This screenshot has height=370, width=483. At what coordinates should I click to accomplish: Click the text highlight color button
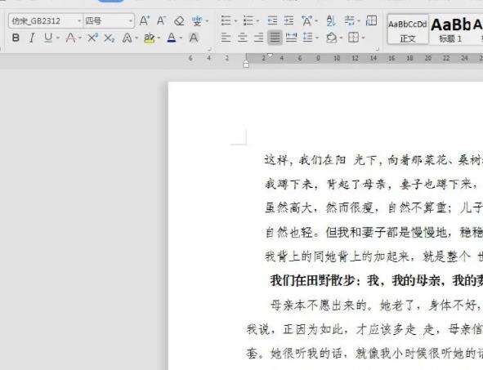(x=149, y=38)
